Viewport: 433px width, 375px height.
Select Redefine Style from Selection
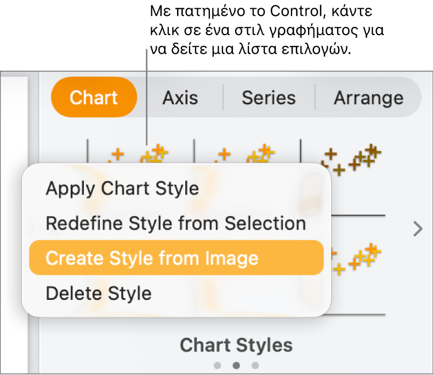pos(175,223)
